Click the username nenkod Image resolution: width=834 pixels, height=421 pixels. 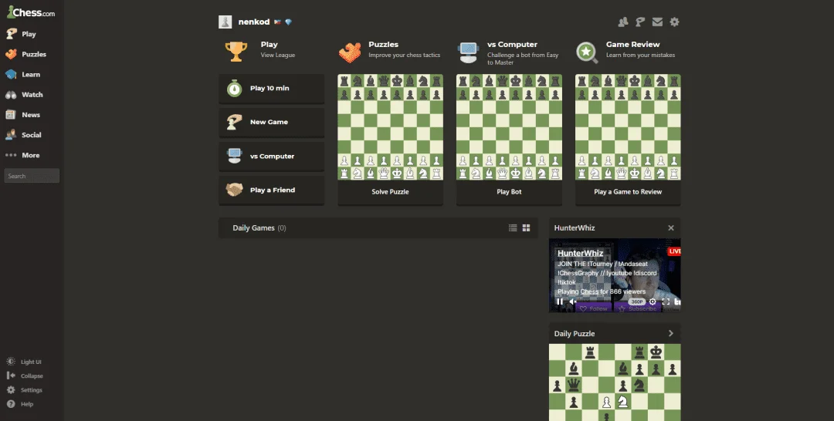[x=254, y=22]
